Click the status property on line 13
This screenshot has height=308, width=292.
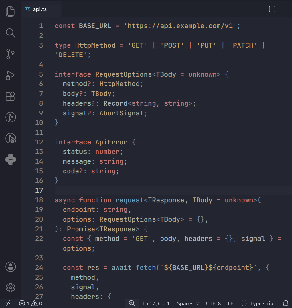[x=75, y=152]
